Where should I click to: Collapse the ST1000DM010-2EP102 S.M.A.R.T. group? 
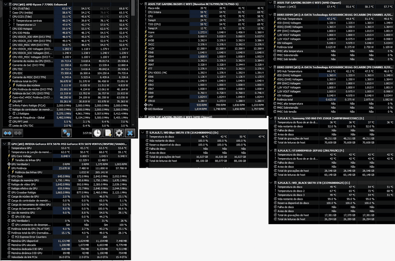click(x=271, y=150)
